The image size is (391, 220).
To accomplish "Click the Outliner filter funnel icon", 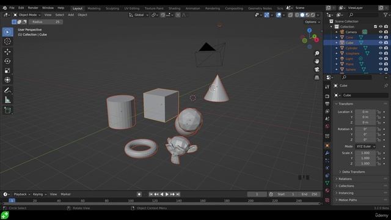I will click(386, 15).
